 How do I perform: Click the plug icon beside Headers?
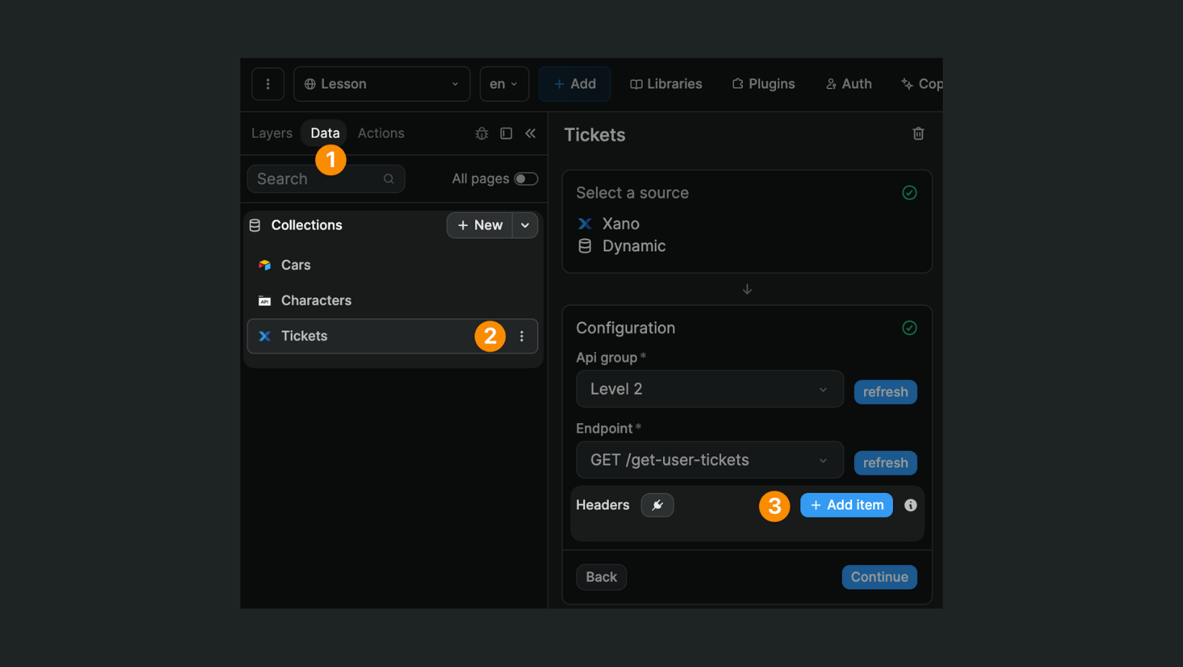(657, 505)
